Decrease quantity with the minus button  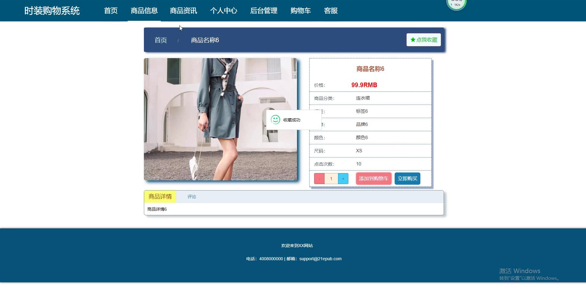tap(319, 179)
